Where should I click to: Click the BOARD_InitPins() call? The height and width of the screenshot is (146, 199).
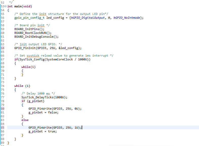pos(29,29)
